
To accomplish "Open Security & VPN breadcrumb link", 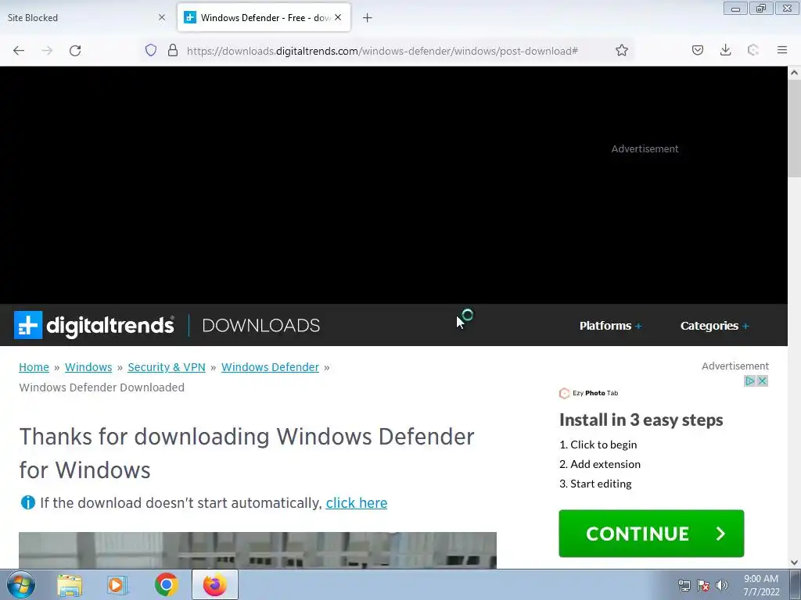I will coord(167,367).
